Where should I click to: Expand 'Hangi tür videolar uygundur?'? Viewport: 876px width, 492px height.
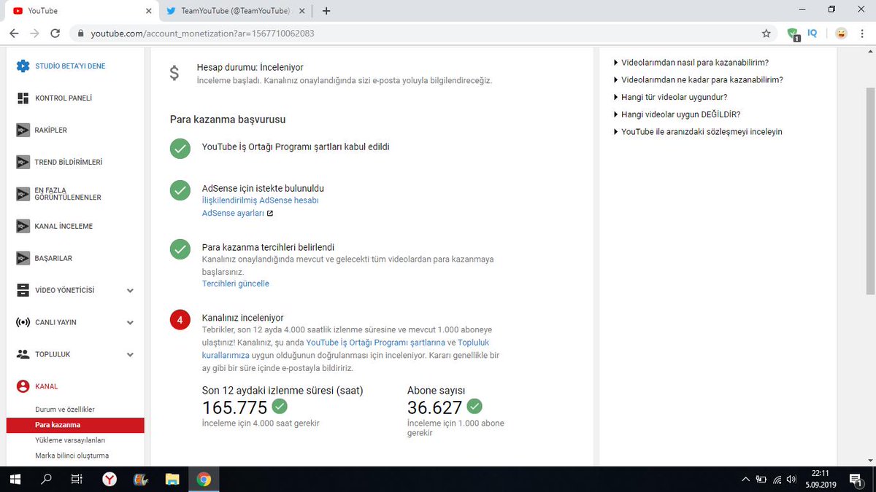pos(670,97)
